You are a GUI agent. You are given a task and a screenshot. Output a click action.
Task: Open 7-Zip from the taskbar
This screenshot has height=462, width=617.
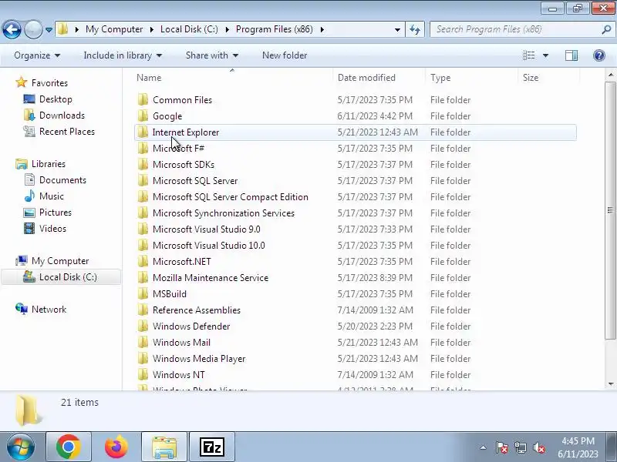coord(211,447)
